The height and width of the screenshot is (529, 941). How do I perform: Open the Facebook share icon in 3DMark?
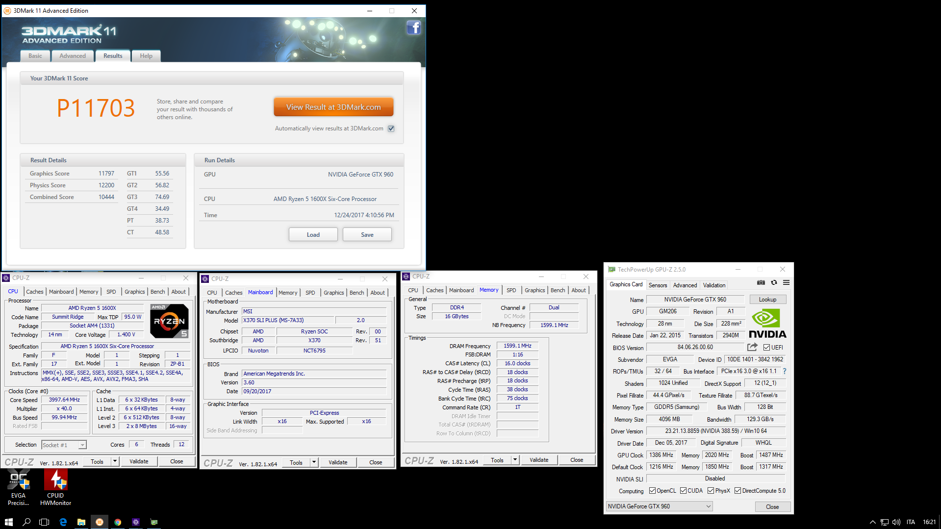414,28
